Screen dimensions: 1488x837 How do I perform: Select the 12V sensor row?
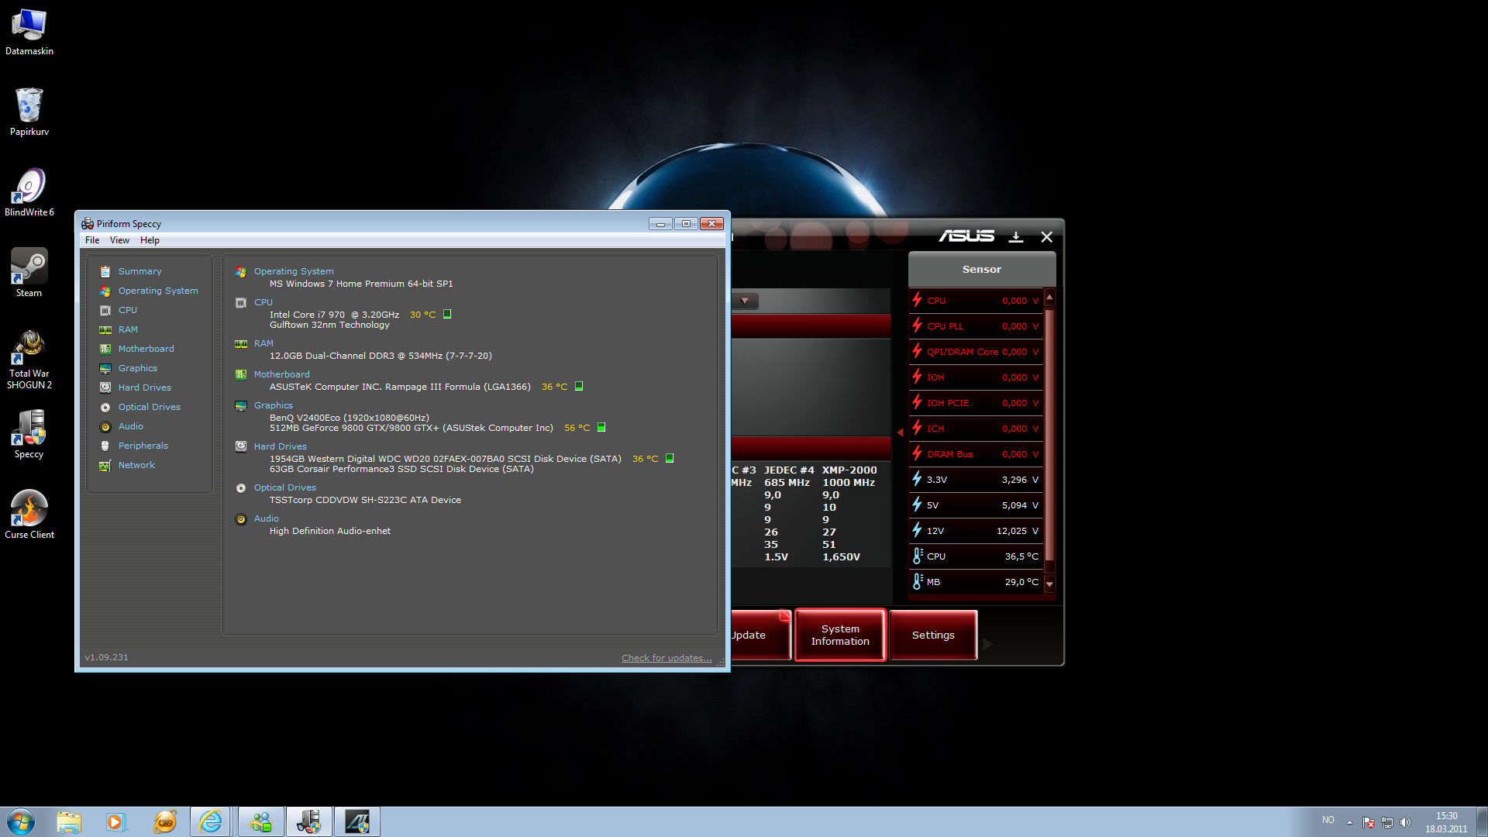coord(976,531)
